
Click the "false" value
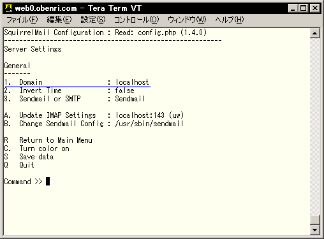[124, 91]
